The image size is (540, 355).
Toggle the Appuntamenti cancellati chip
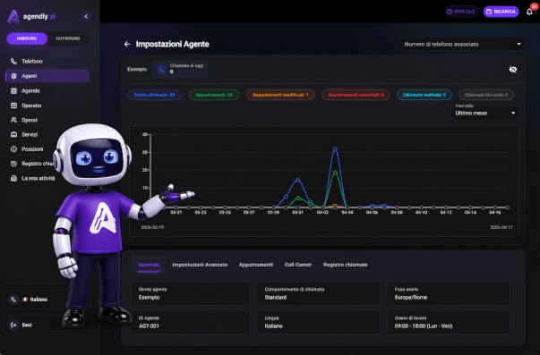[356, 95]
